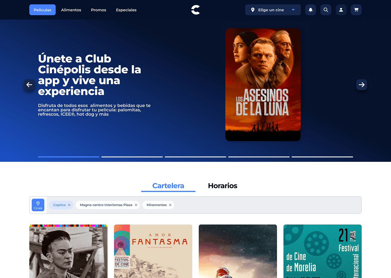Jump to fifth carousel slide indicator
This screenshot has width=391, height=278.
(x=322, y=157)
